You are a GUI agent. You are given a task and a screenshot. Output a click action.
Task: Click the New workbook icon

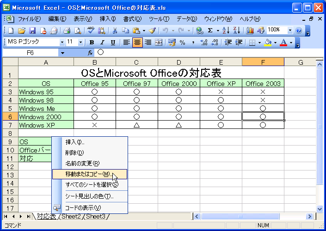tap(11, 30)
